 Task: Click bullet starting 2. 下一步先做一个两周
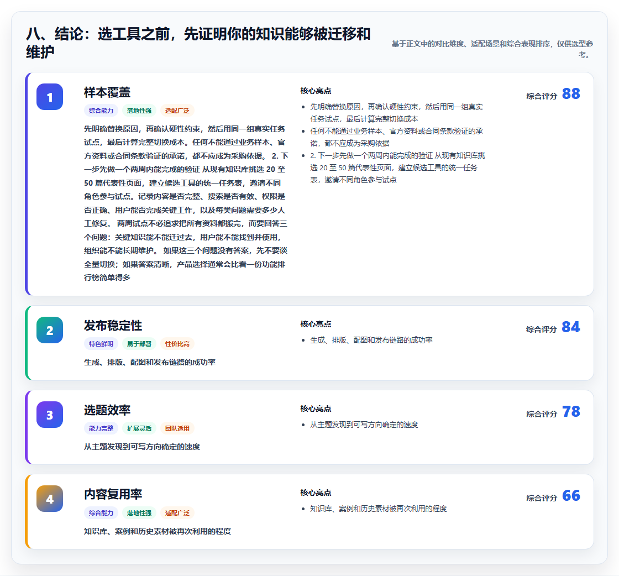pyautogui.click(x=397, y=167)
